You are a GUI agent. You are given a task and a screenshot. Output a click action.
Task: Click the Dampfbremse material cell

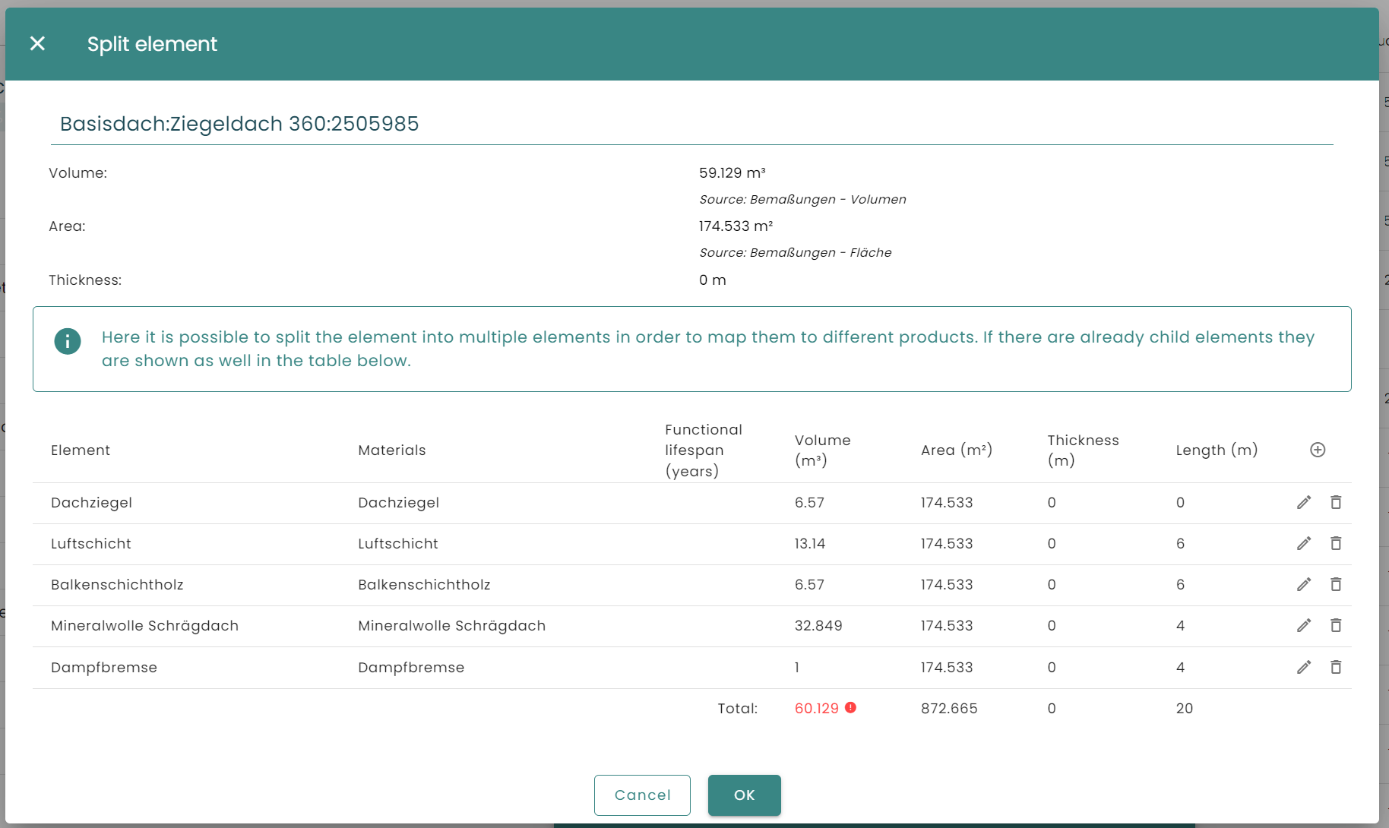pyautogui.click(x=411, y=668)
